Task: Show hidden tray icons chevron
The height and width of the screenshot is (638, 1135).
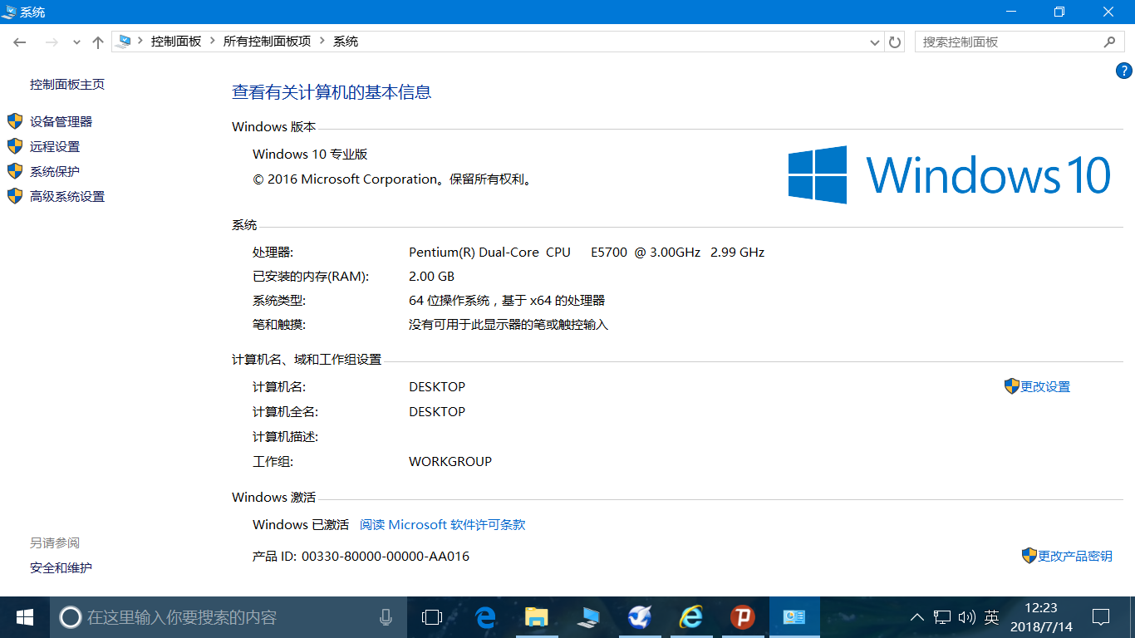Action: [917, 617]
